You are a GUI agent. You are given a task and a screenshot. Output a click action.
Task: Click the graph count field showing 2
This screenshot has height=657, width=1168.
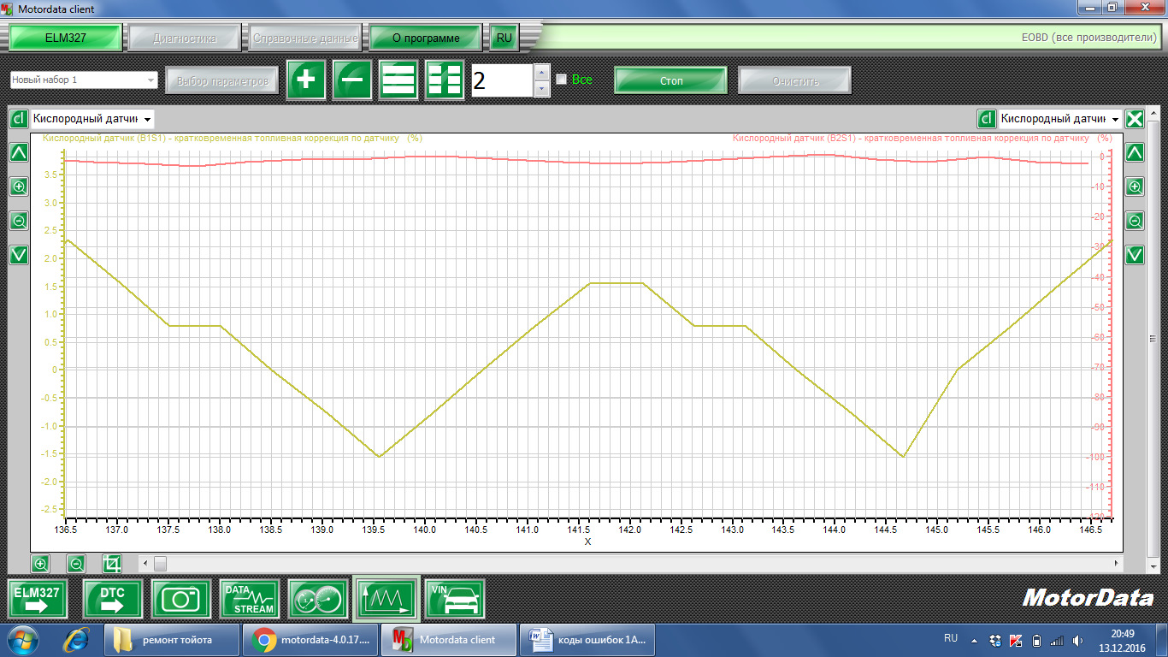pyautogui.click(x=503, y=80)
